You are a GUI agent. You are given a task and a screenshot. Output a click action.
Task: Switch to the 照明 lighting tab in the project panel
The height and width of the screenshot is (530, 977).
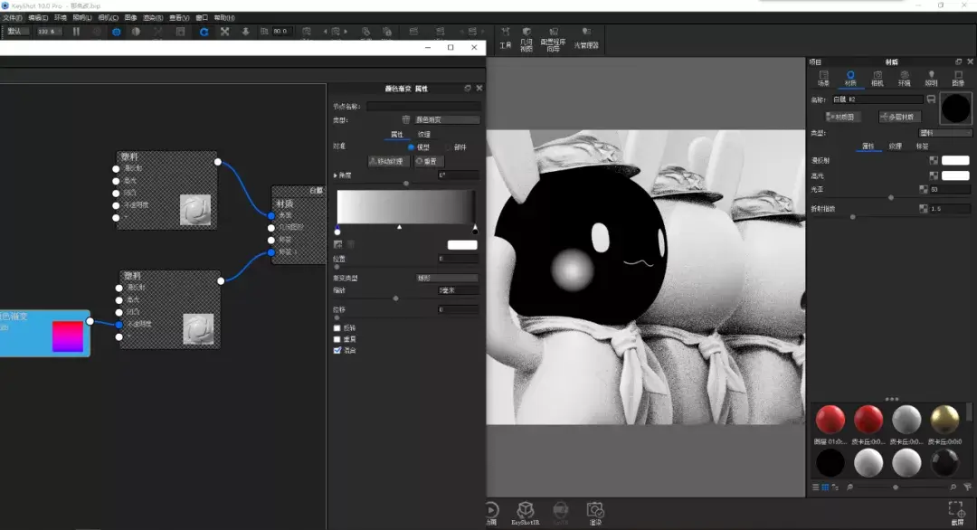pos(931,79)
